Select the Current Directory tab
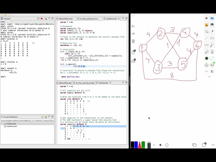Viewport: 216px width, 162px height. pos(9,117)
